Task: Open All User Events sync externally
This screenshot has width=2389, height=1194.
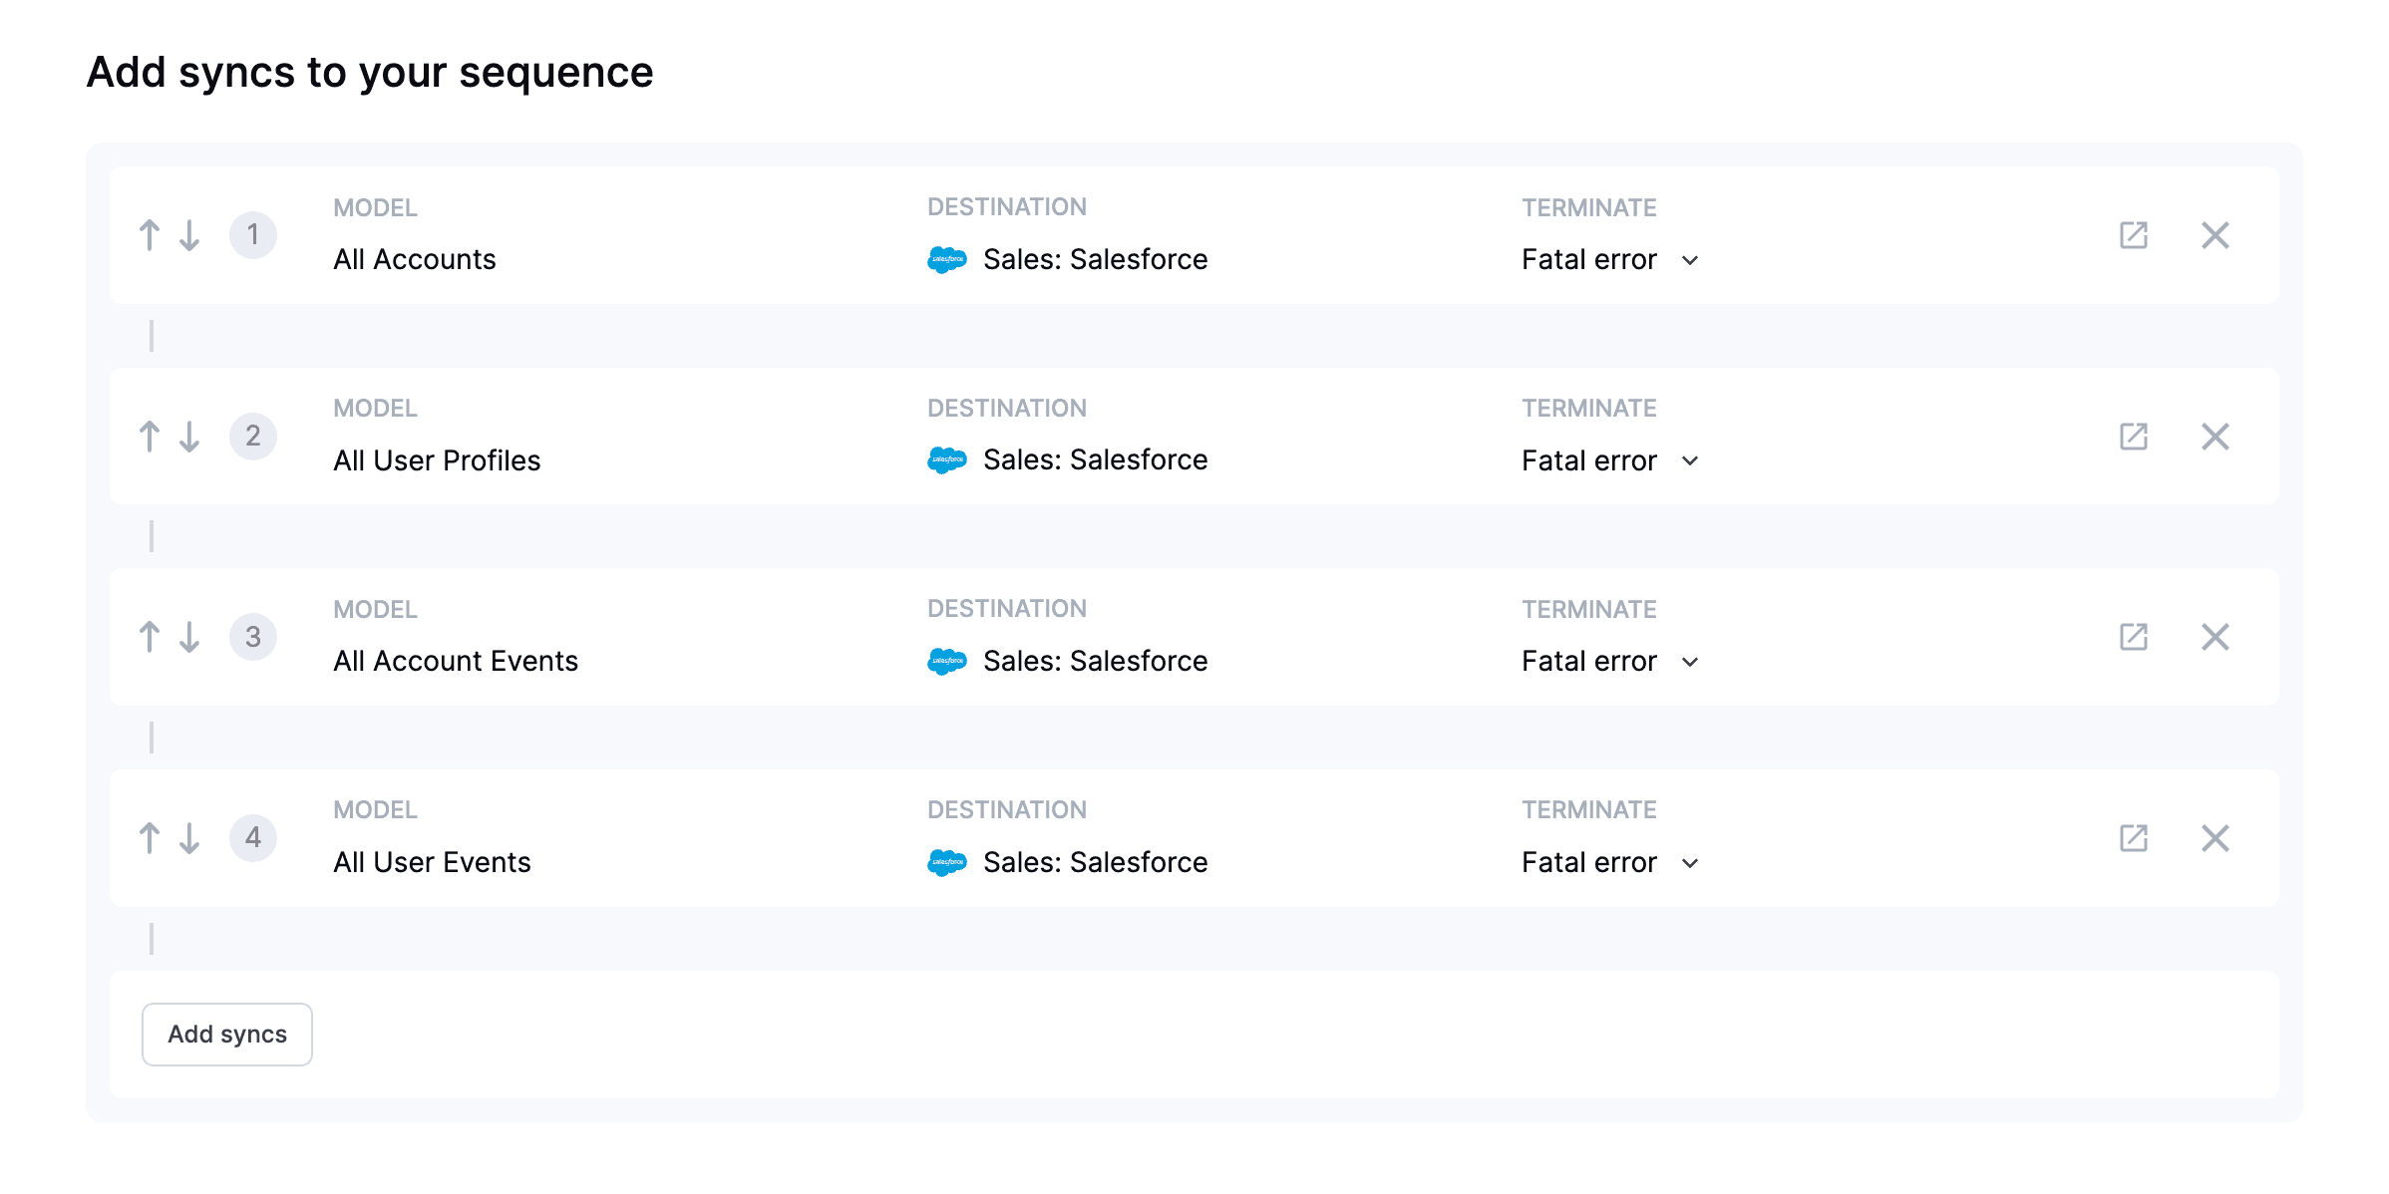Action: (x=2133, y=837)
